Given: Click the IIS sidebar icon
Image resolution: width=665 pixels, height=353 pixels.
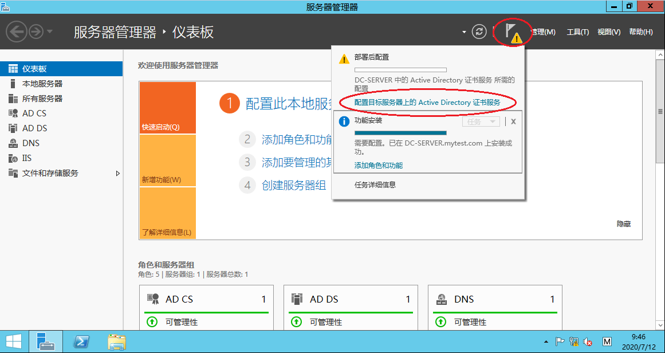Looking at the screenshot, I should (x=13, y=158).
